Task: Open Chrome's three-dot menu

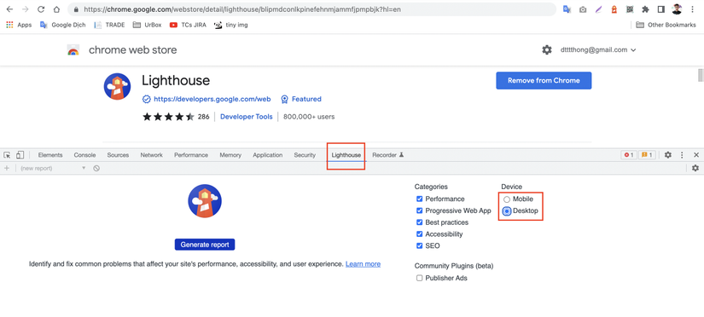Action: click(693, 9)
